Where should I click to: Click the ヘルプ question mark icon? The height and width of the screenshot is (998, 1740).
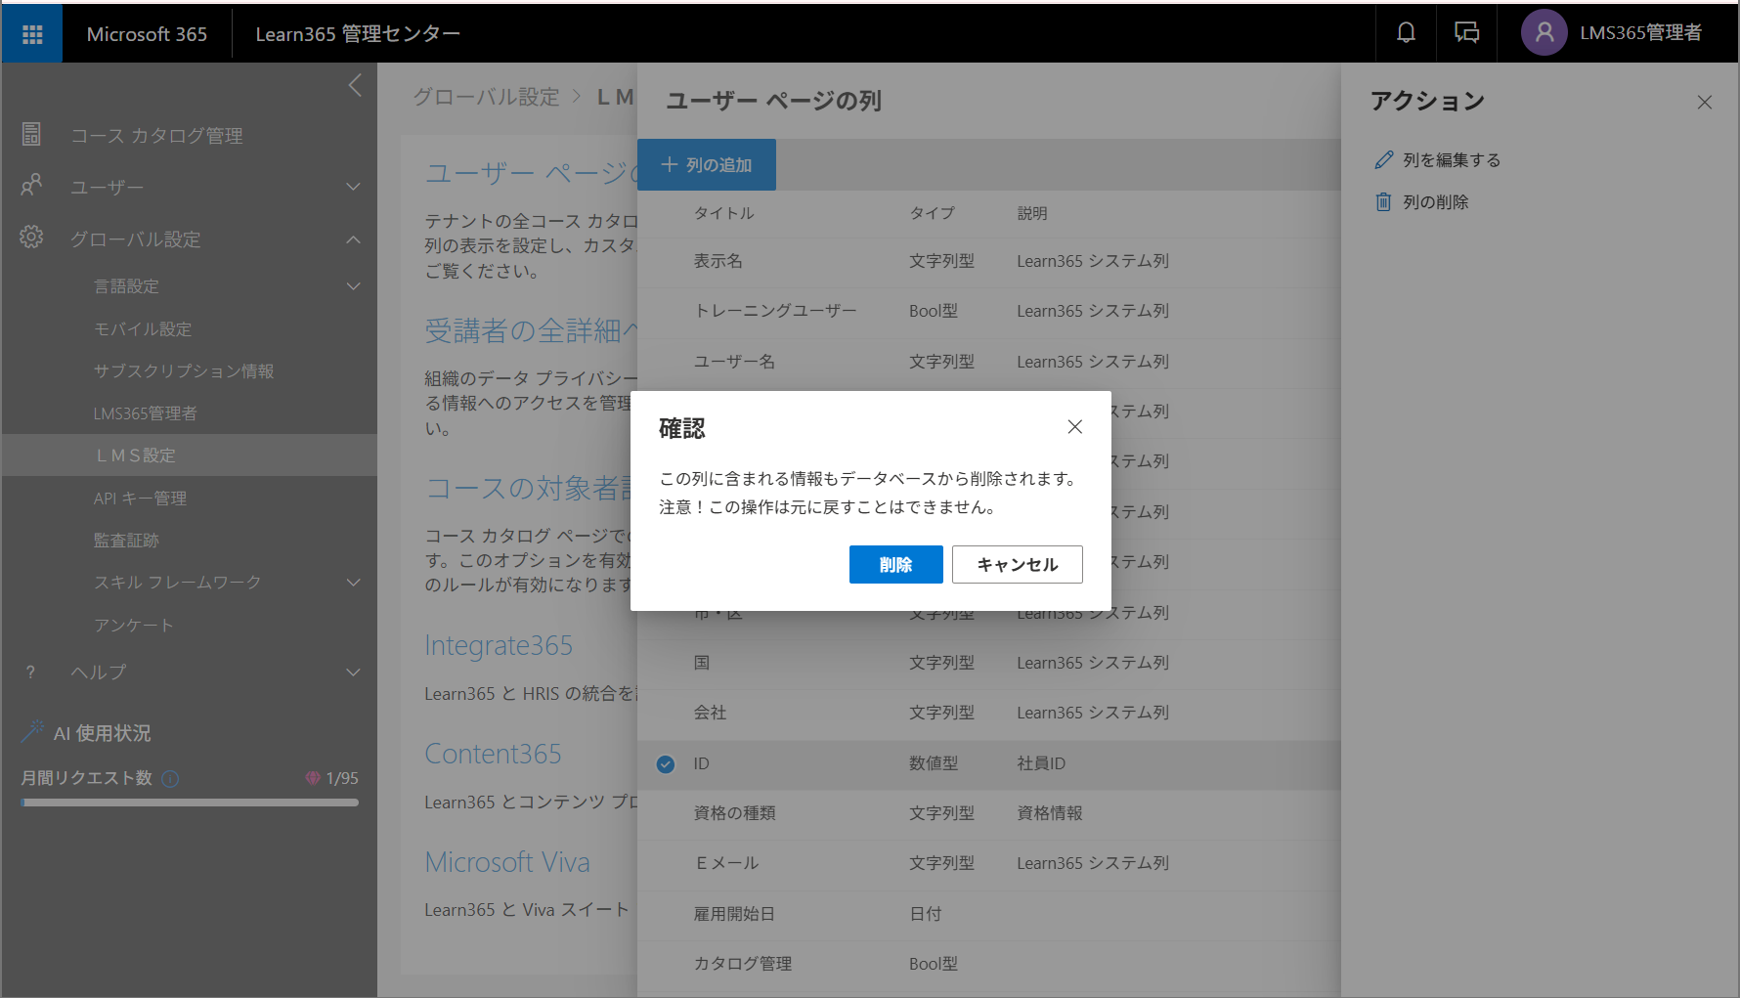(30, 673)
